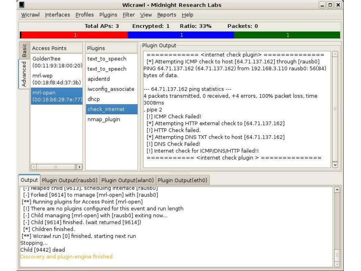361x271 pixels.
Task: Click the '[!] ICMP Check Failed!' line
Action: click(x=174, y=116)
